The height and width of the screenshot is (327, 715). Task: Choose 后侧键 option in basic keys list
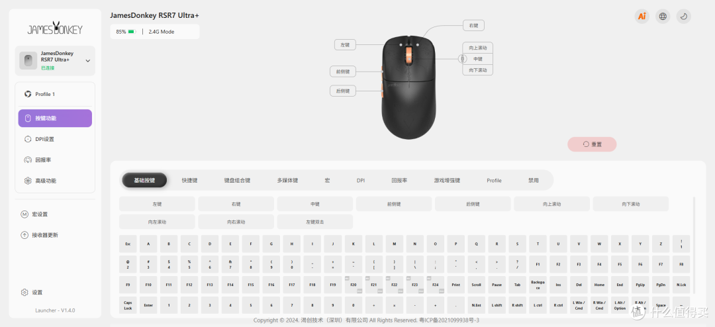click(473, 204)
